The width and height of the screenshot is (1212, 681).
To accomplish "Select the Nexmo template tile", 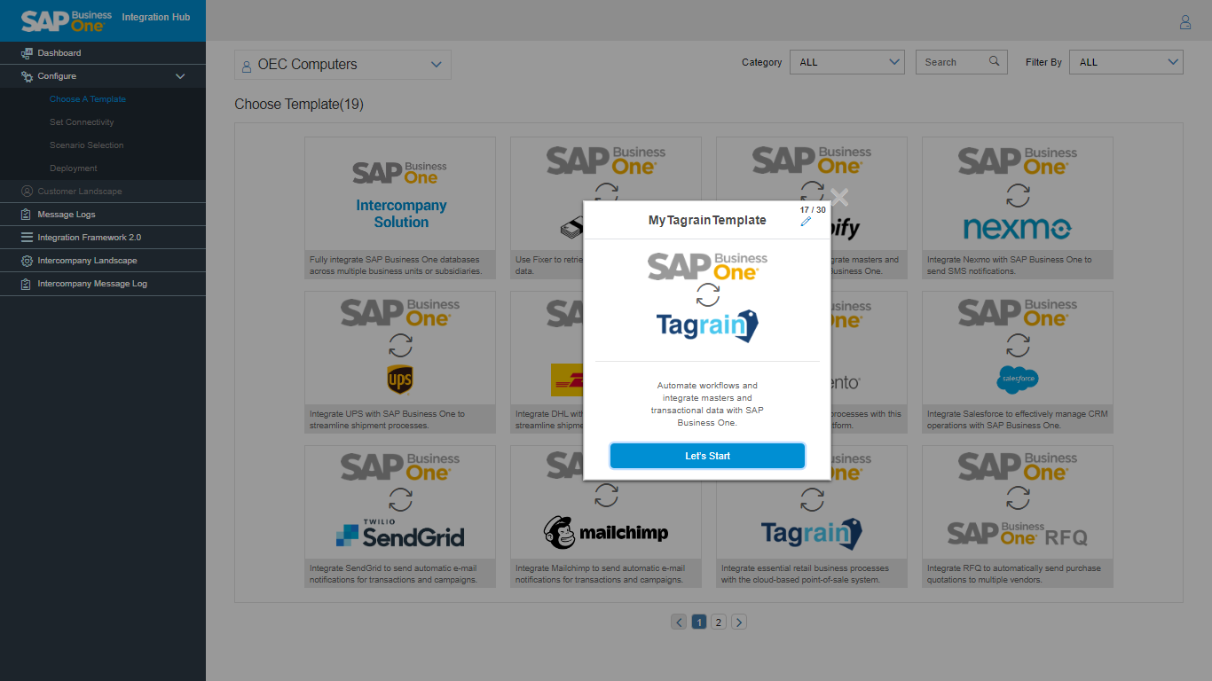I will (x=1017, y=207).
